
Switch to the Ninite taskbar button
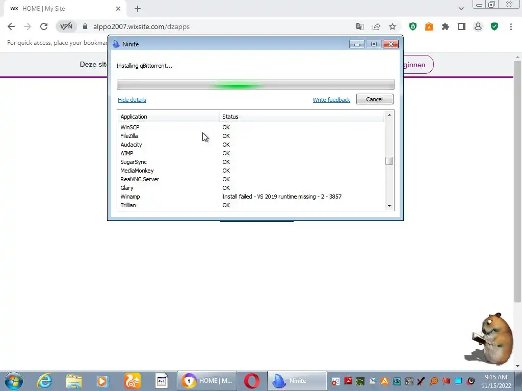coord(297,381)
